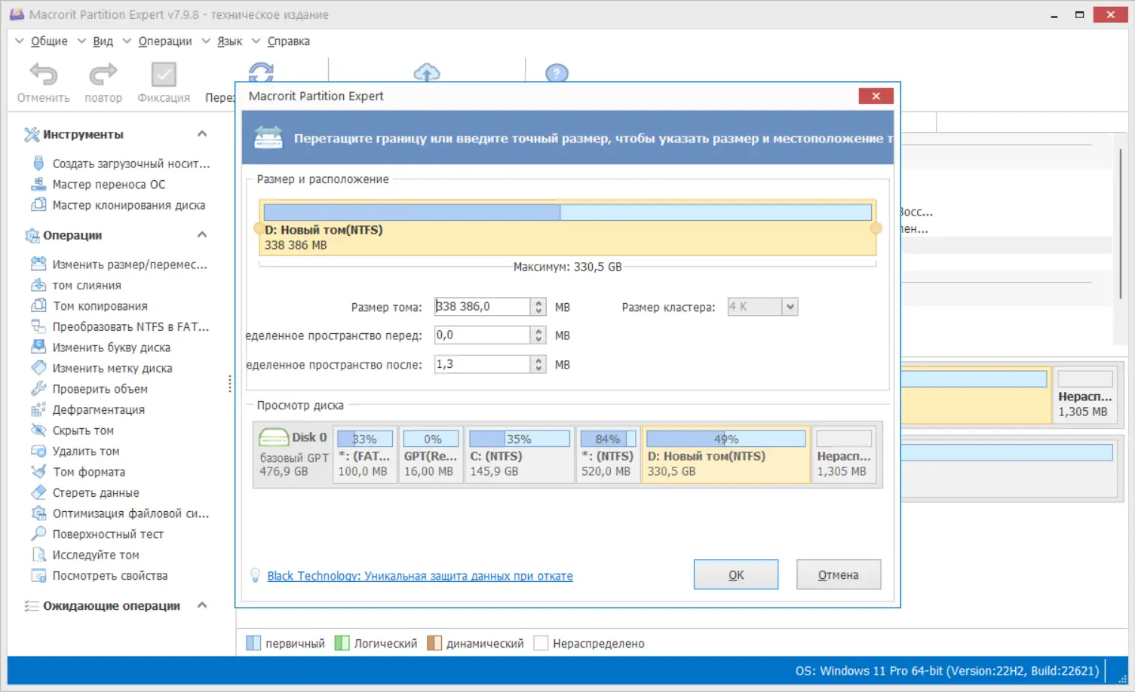Click the Посмотреть свойства icon
The image size is (1135, 692).
click(38, 575)
